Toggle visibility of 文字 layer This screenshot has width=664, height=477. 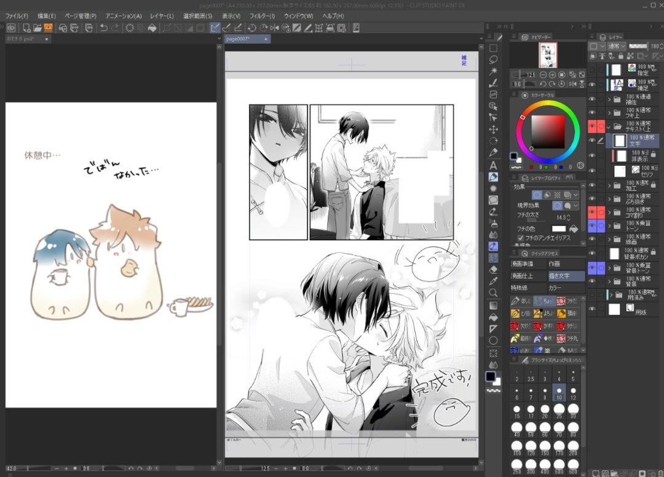point(592,141)
